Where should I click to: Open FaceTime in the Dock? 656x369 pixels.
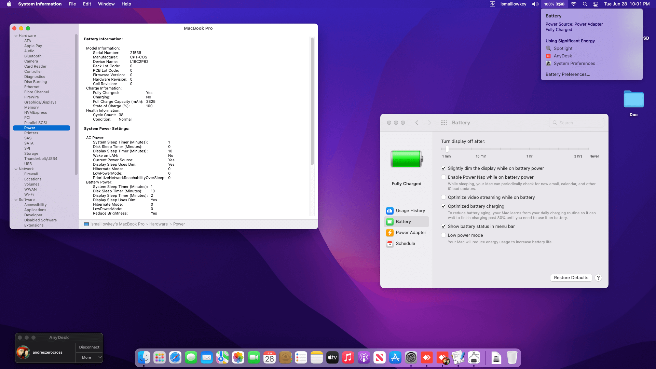point(254,358)
